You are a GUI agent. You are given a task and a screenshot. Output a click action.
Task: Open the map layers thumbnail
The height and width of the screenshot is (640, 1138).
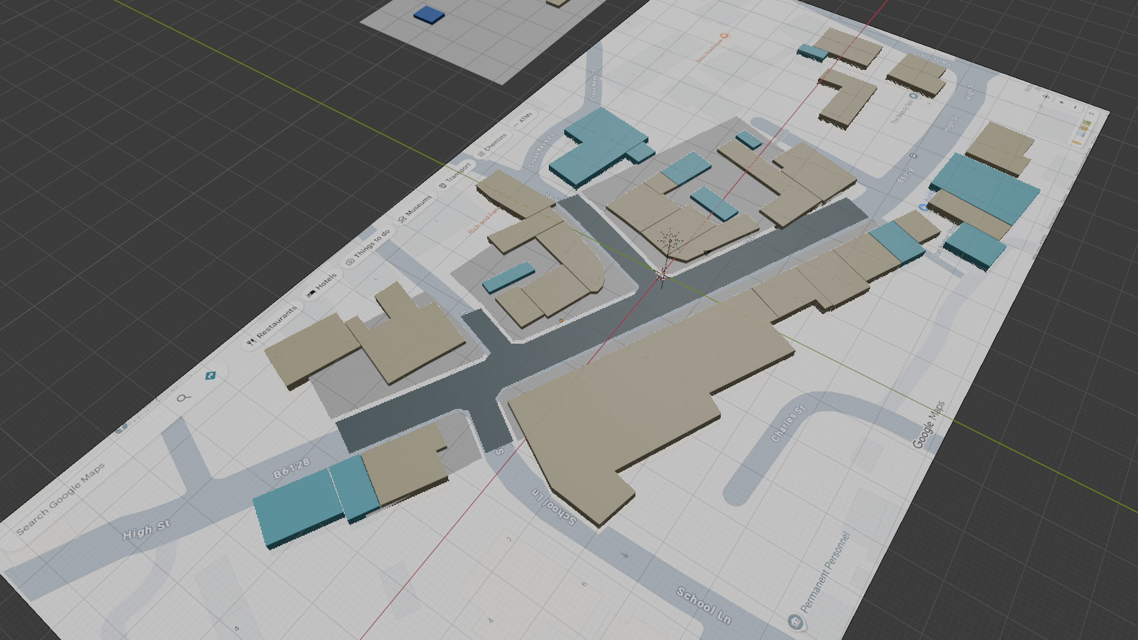point(1085,128)
